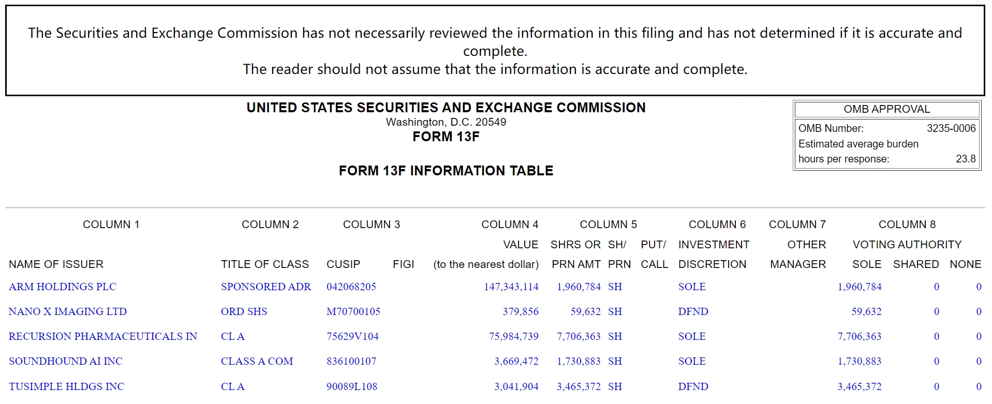Click the DISCRETION header label
The width and height of the screenshot is (992, 404).
pyautogui.click(x=713, y=264)
